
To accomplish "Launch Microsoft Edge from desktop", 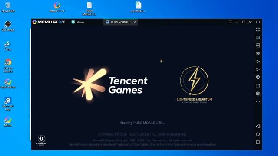I will pyautogui.click(x=8, y=104).
